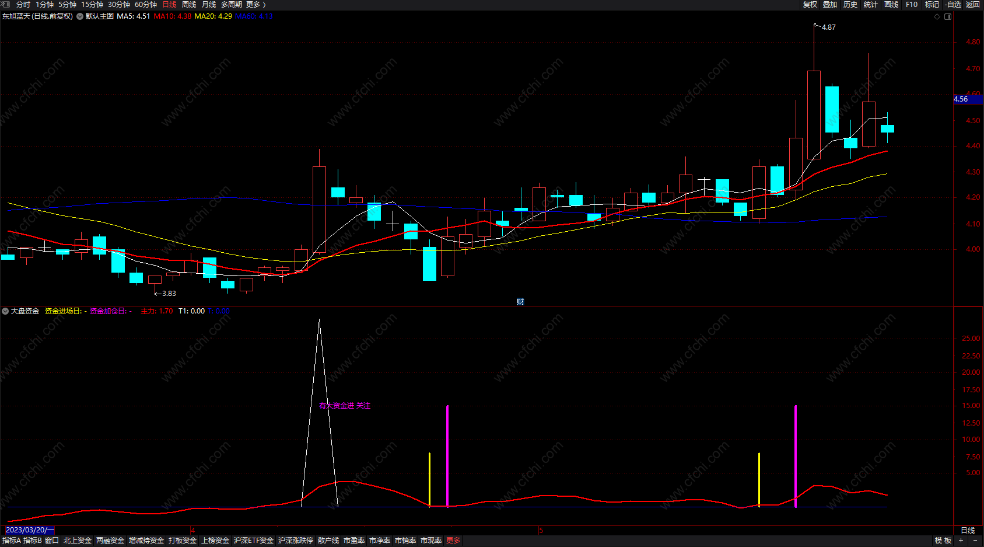
Task: Click the 3.83 low price label
Action: click(x=169, y=294)
